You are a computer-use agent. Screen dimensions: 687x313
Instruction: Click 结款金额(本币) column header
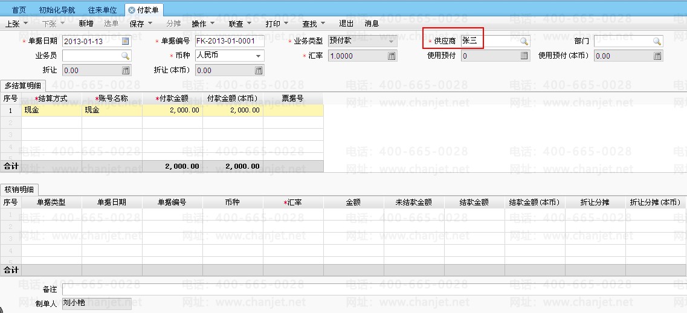tap(535, 202)
